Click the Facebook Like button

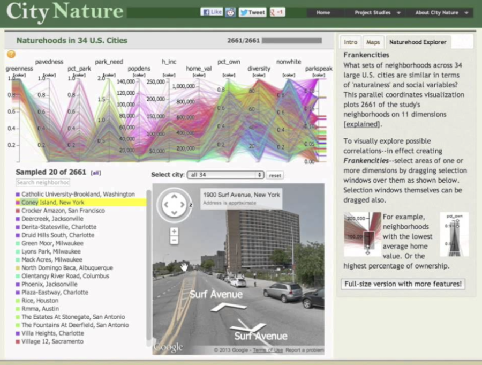click(212, 12)
